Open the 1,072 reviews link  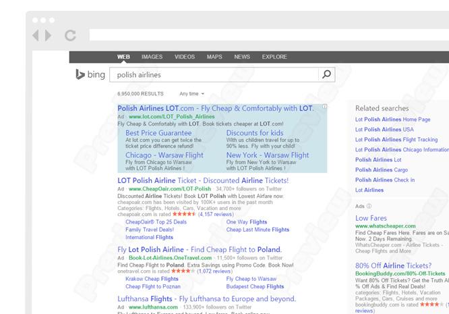click(215, 271)
